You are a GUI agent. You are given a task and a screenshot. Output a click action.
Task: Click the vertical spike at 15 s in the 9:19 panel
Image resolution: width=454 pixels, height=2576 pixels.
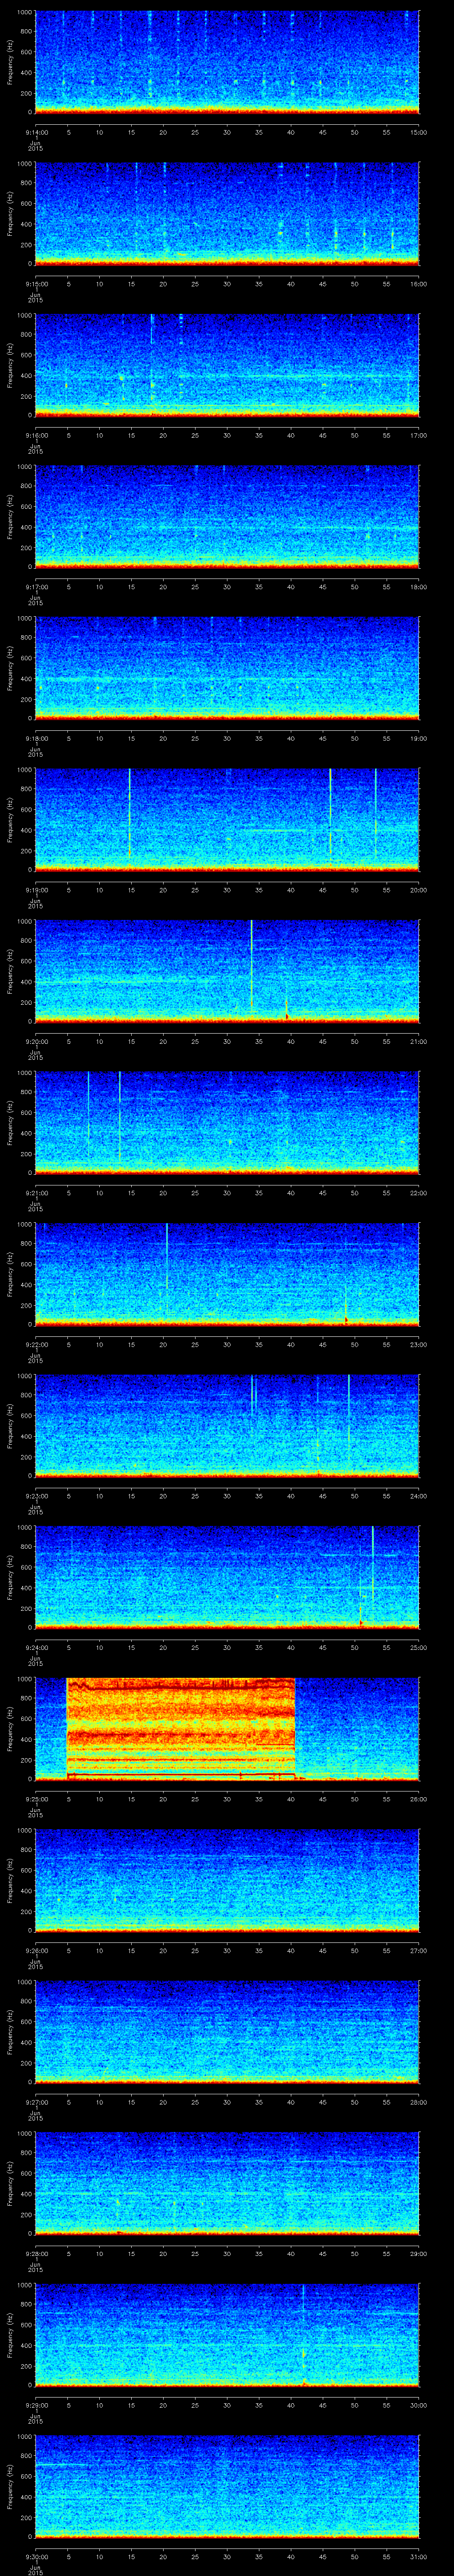(130, 812)
